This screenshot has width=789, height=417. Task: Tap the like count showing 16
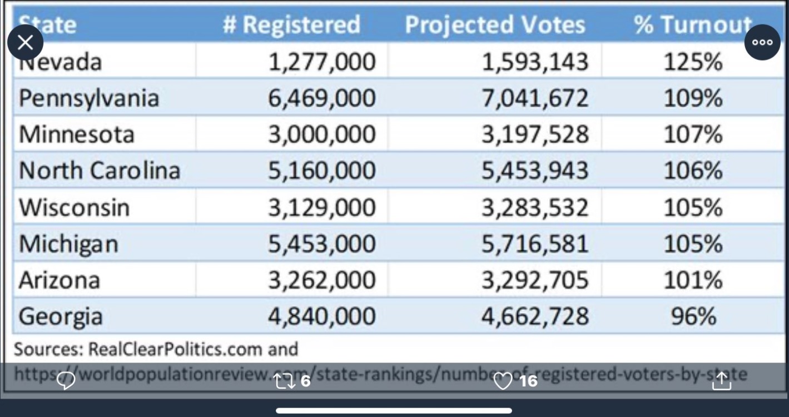pos(528,381)
